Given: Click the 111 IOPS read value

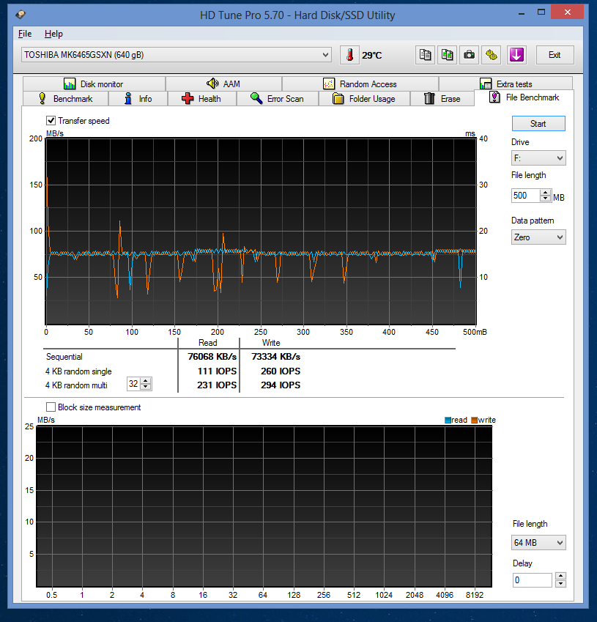Looking at the screenshot, I should coord(217,371).
